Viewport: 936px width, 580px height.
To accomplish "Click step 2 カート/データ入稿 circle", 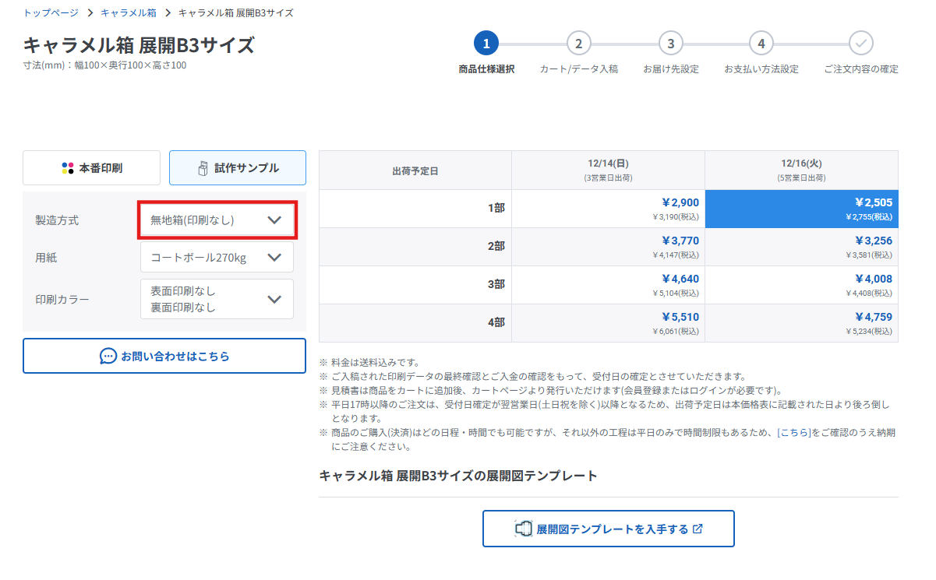I will [x=578, y=44].
